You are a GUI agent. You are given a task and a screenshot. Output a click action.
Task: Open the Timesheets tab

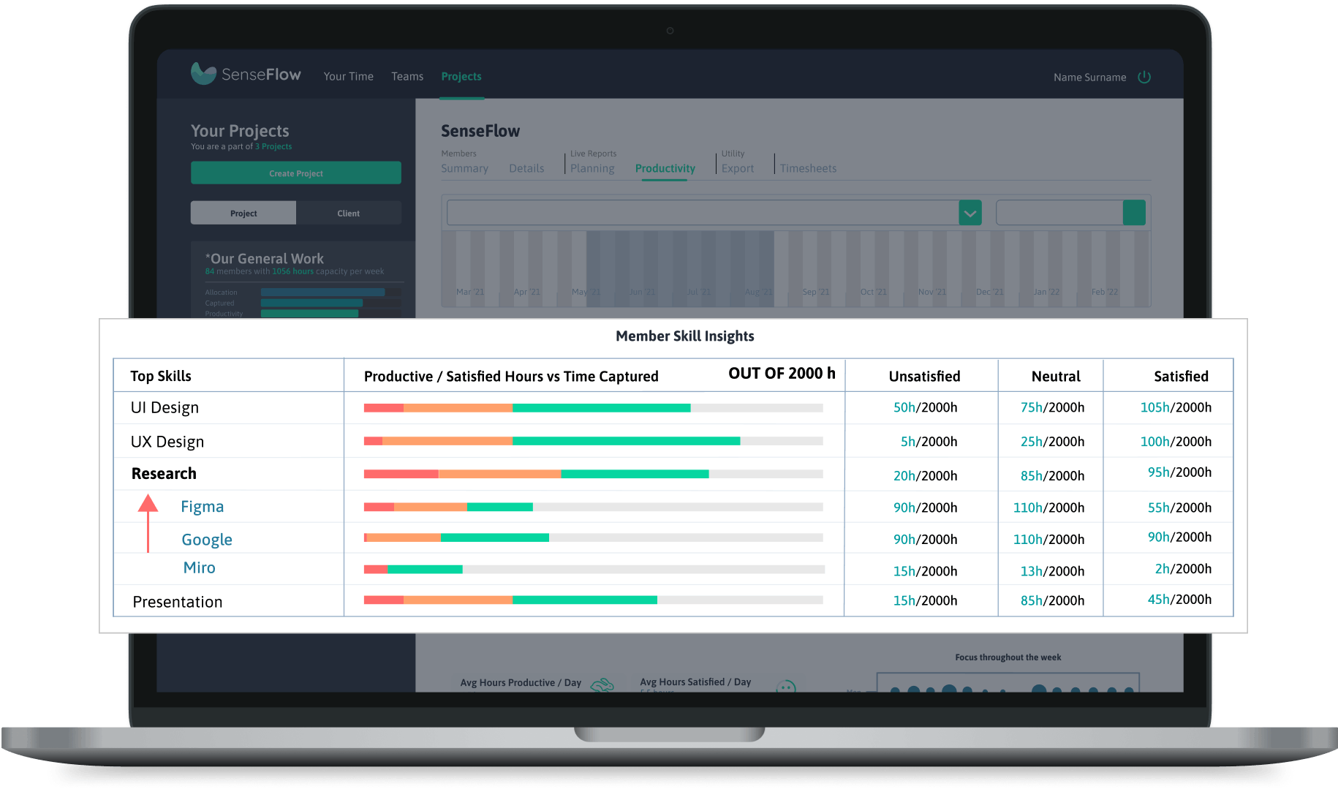point(808,168)
